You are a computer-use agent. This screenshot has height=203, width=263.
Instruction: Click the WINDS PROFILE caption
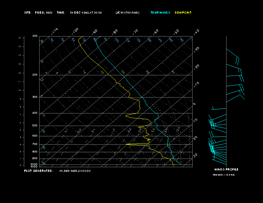[226, 169]
